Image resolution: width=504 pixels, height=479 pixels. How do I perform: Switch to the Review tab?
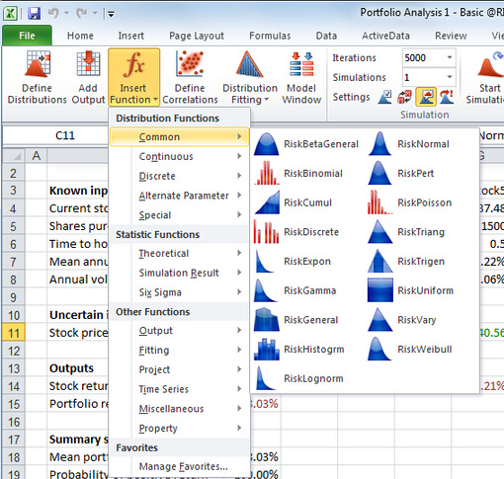(x=451, y=36)
